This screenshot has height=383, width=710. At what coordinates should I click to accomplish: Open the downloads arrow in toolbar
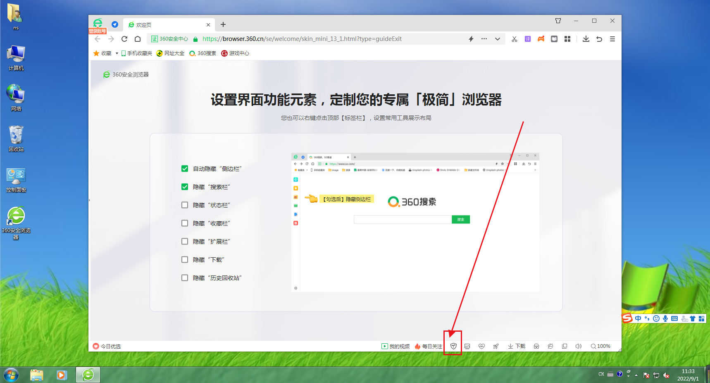tap(586, 39)
